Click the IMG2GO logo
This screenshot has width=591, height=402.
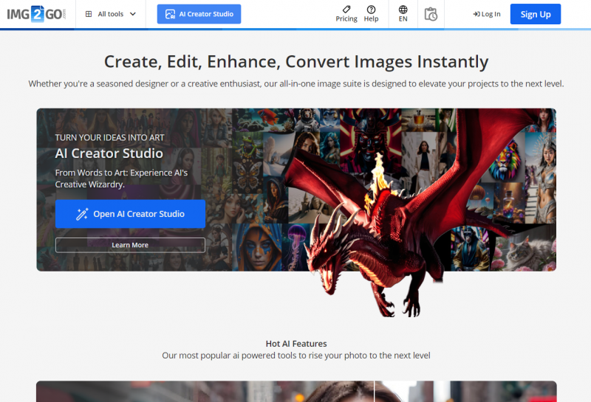coord(37,14)
